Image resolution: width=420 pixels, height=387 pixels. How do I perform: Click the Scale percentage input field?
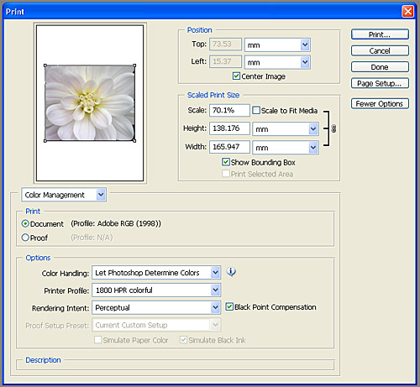(x=229, y=110)
